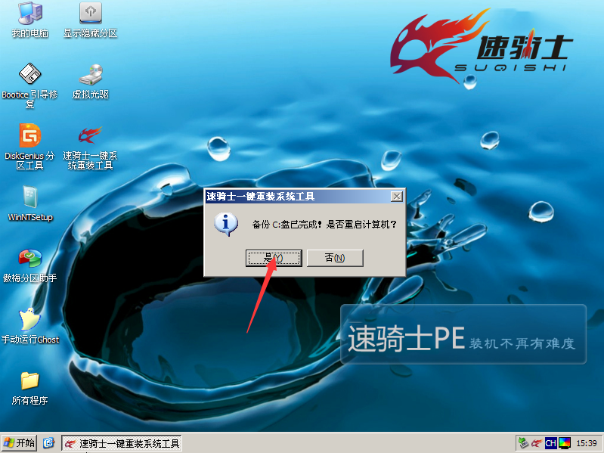Select the DiskGenius 分区工具 icon
The image size is (604, 453).
pos(29,147)
